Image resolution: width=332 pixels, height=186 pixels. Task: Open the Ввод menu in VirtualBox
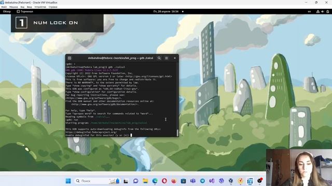pyautogui.click(x=29, y=7)
